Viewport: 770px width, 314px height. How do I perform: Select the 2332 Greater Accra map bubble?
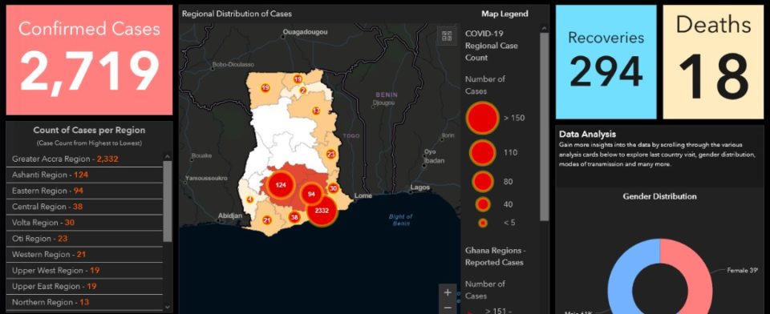click(322, 211)
